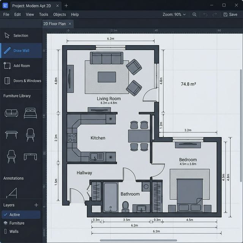243x243 pixels.
Task: Open a new project tab with plus
Action: point(66,6)
